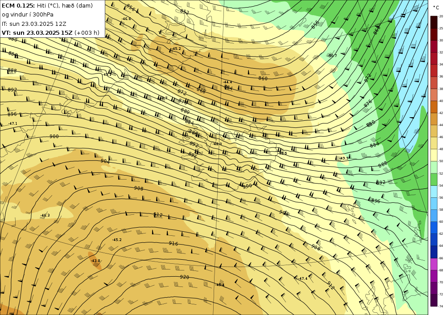Click the 852 height contour label
Screen dimensions: 446x315
185,12
